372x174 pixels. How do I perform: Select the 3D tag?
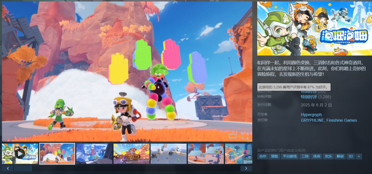tap(351, 156)
